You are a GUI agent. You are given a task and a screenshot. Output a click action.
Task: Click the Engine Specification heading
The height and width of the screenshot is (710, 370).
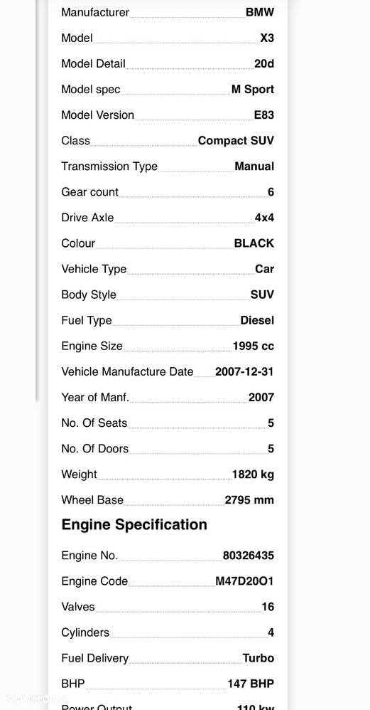tap(134, 525)
